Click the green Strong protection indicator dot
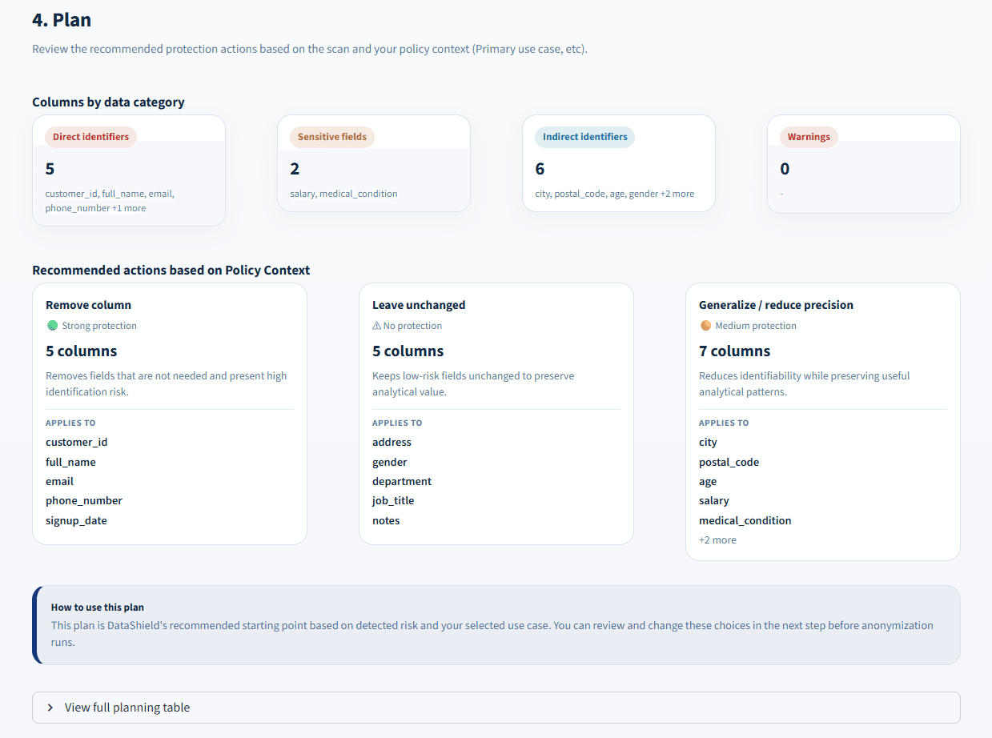 pos(52,326)
